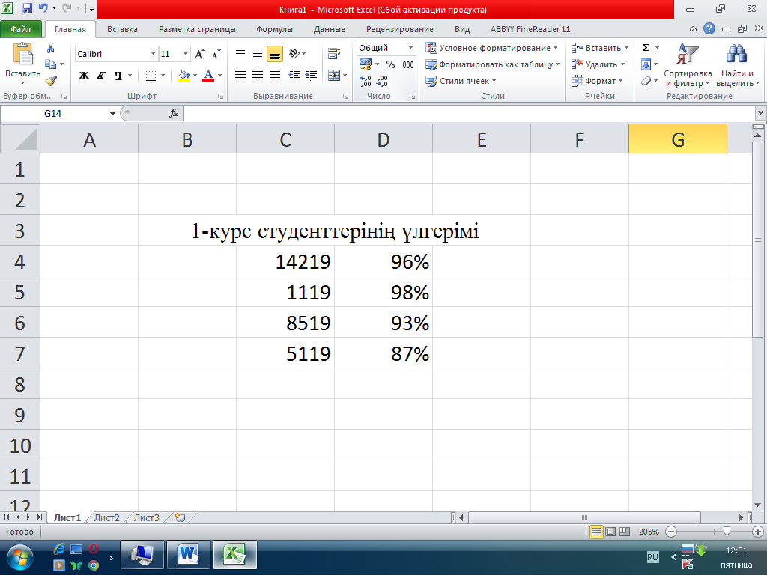
Task: Decrease decimal places
Action: pyautogui.click(x=382, y=81)
